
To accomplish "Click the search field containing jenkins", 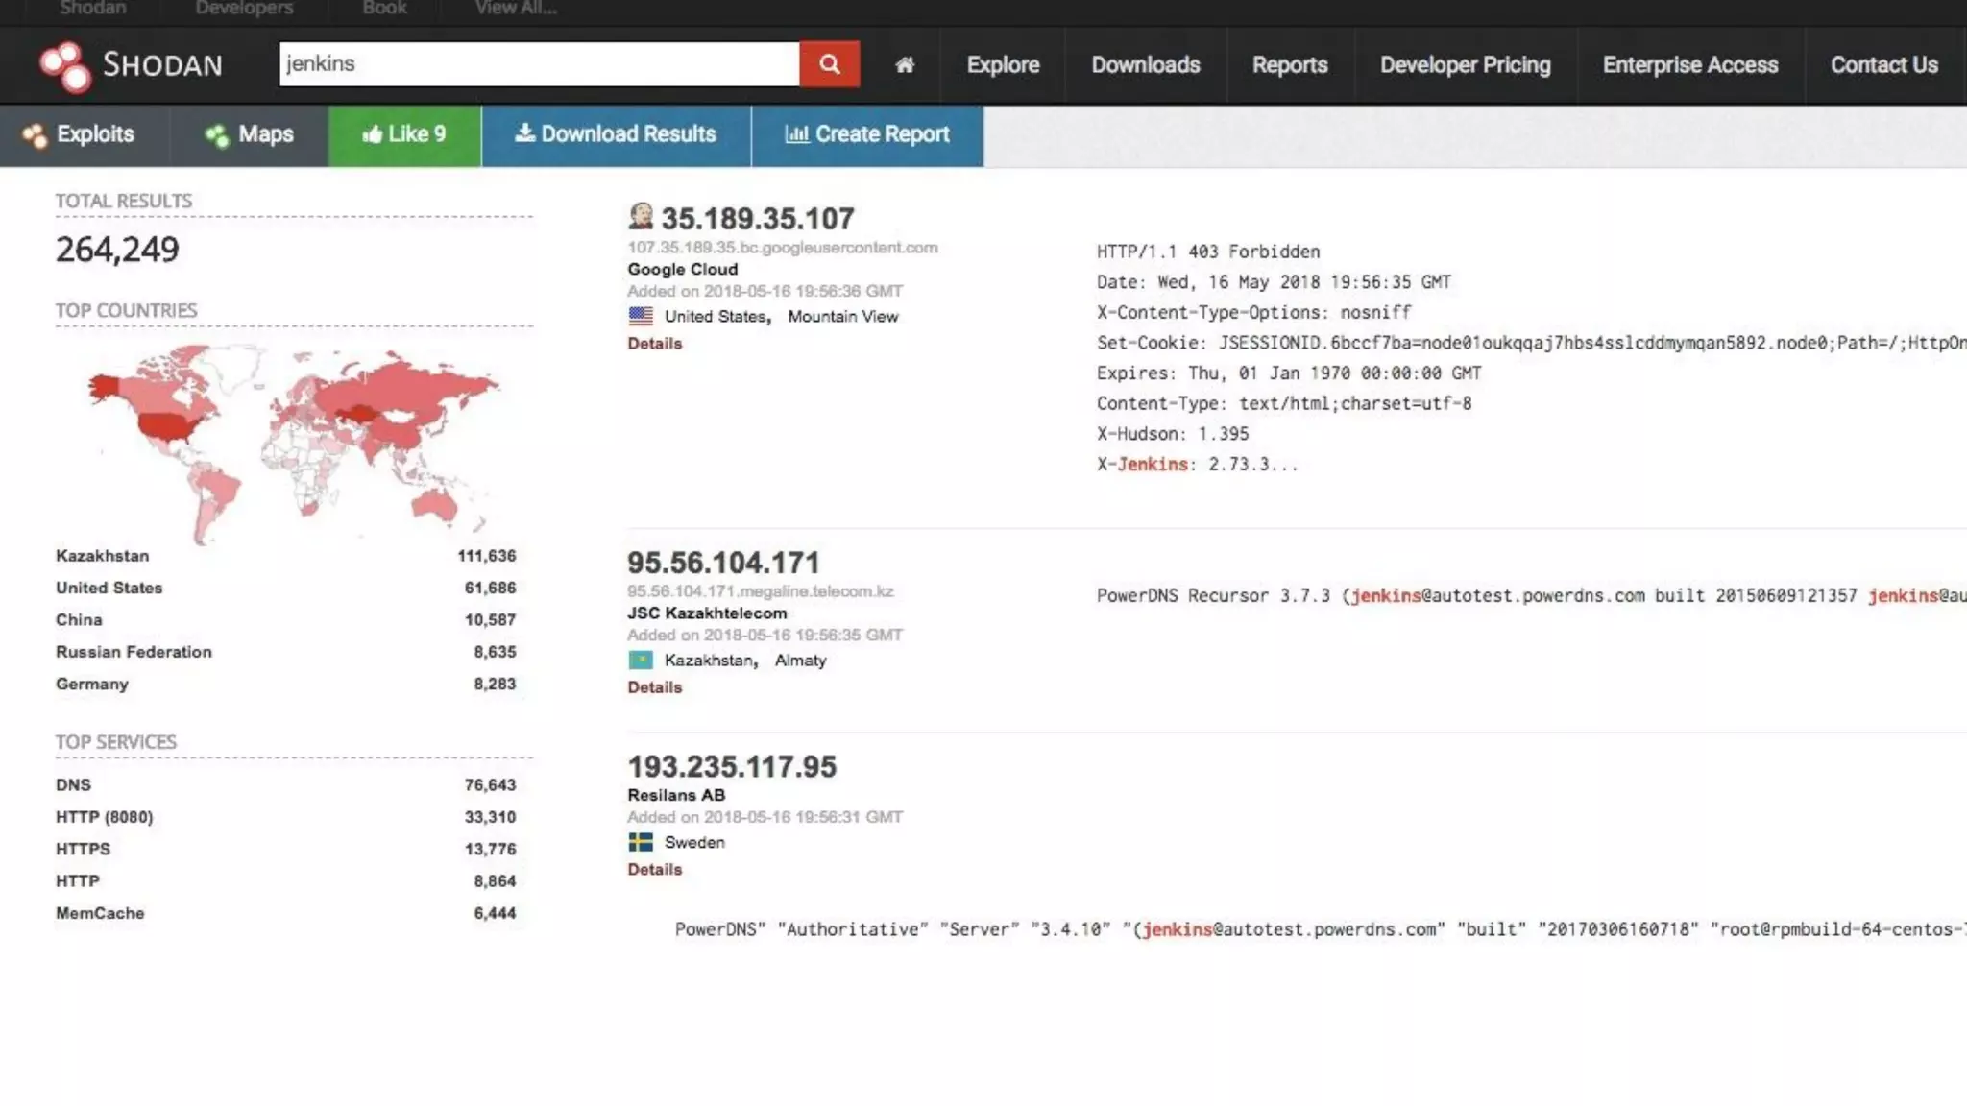I will click(x=538, y=64).
